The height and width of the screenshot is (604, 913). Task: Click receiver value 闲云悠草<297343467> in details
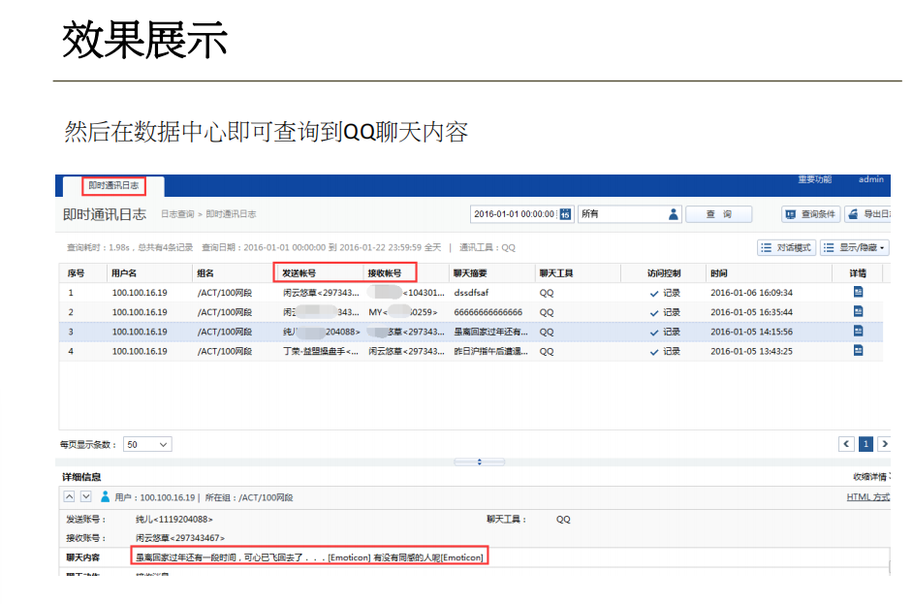click(180, 538)
